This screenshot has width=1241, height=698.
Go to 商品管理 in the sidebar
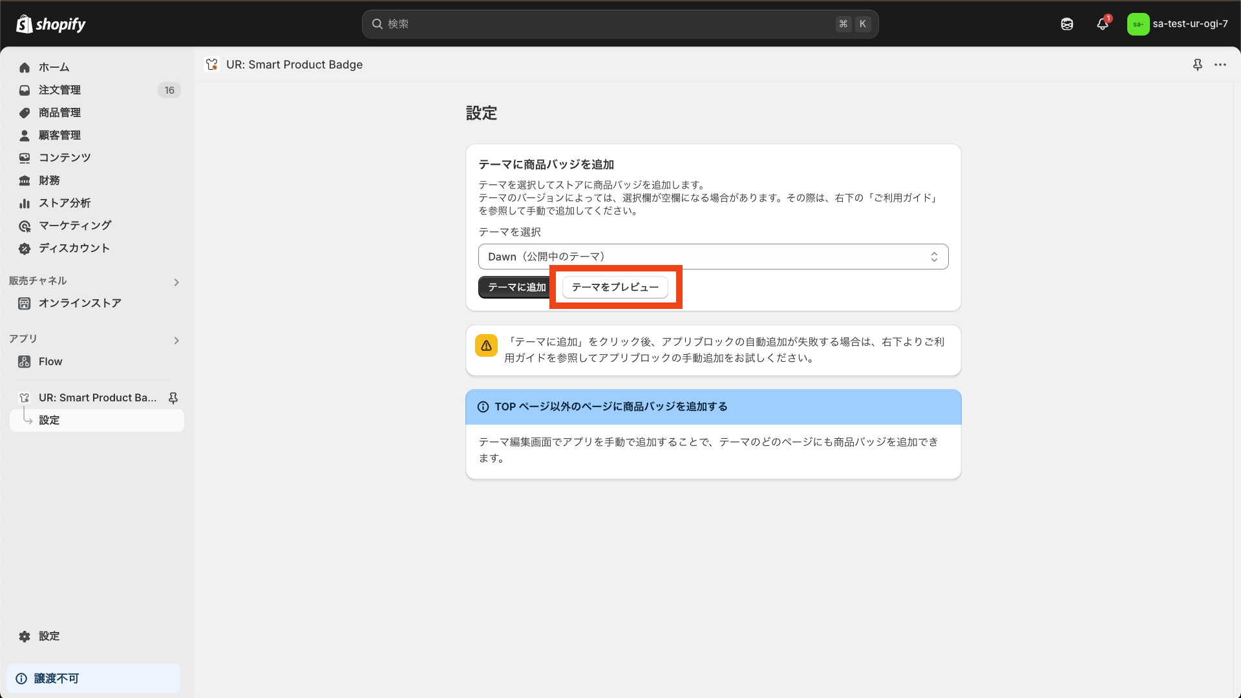click(59, 112)
